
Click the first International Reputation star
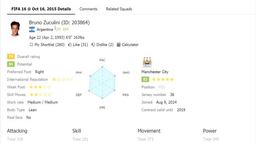[x=54, y=80]
